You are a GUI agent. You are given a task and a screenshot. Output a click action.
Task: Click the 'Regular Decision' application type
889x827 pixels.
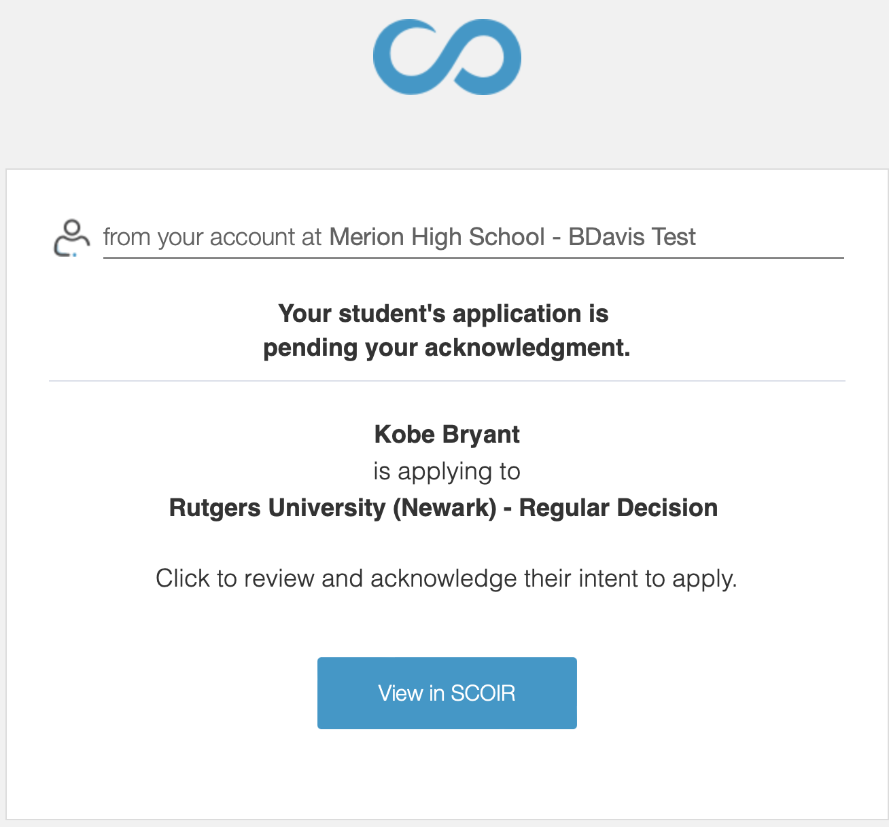(618, 508)
